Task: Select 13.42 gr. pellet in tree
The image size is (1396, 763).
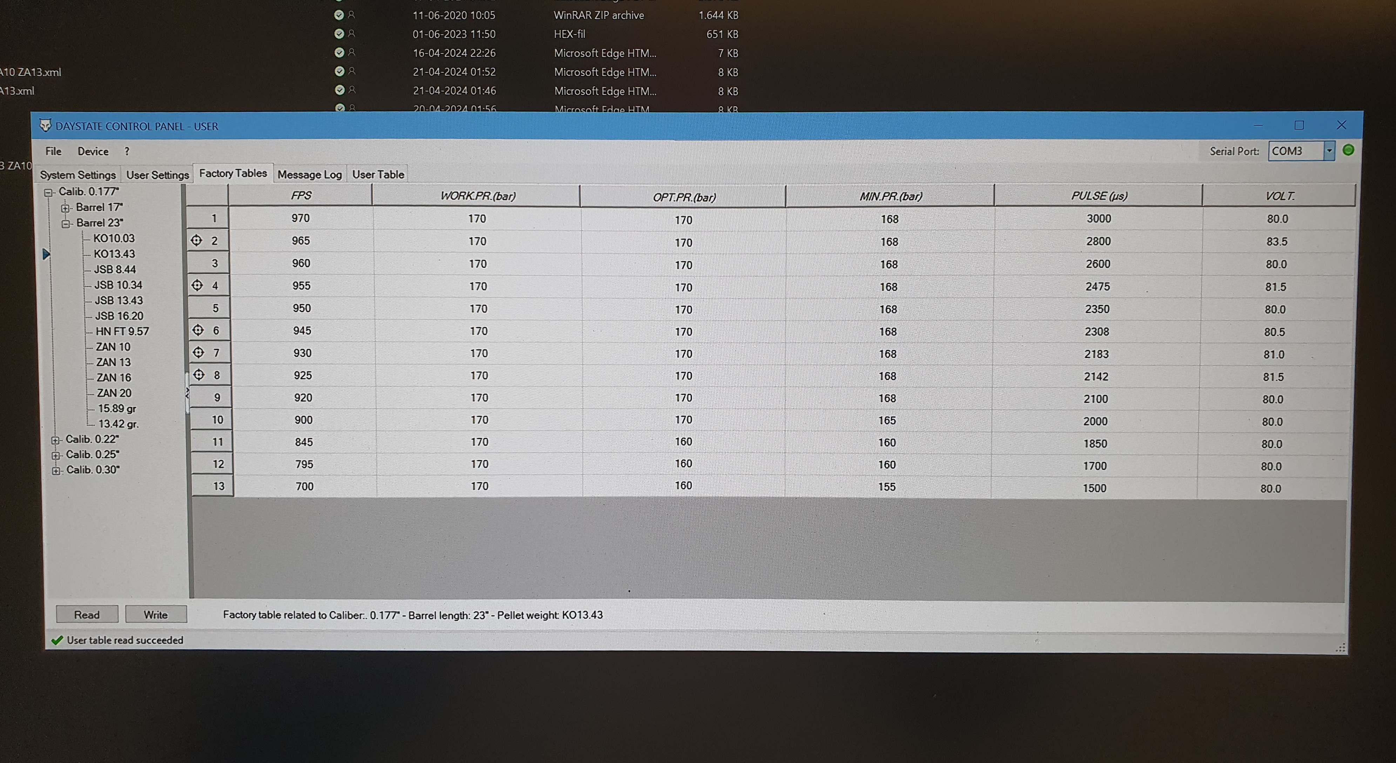Action: 119,424
